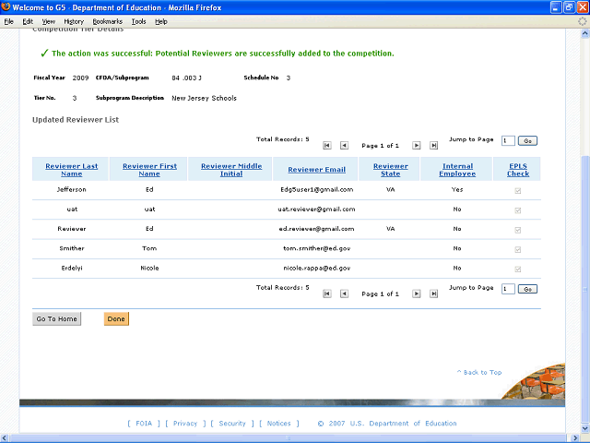
Task: Sort by Reviewer Last Name column
Action: [x=71, y=170]
